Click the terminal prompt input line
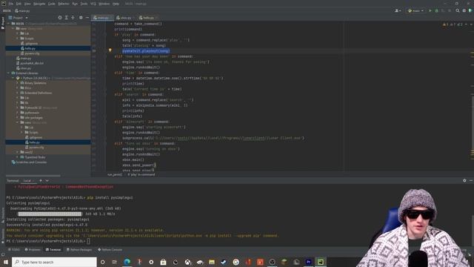Screen dimensions: 474x267 click(x=48, y=241)
